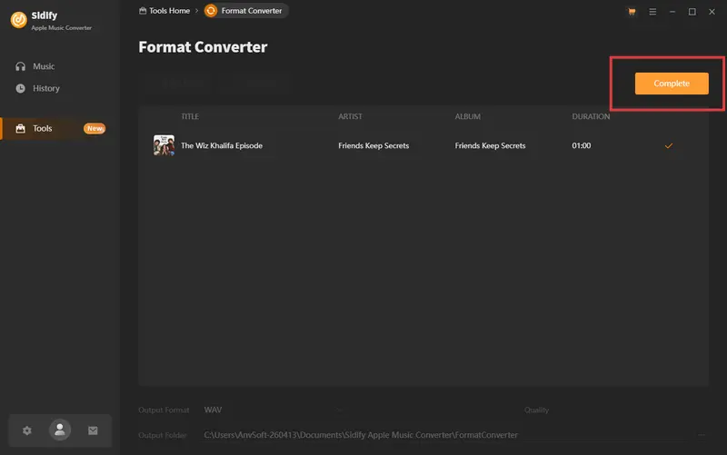Click the orange Format Converter circular icon
Image resolution: width=727 pixels, height=455 pixels.
coord(211,11)
